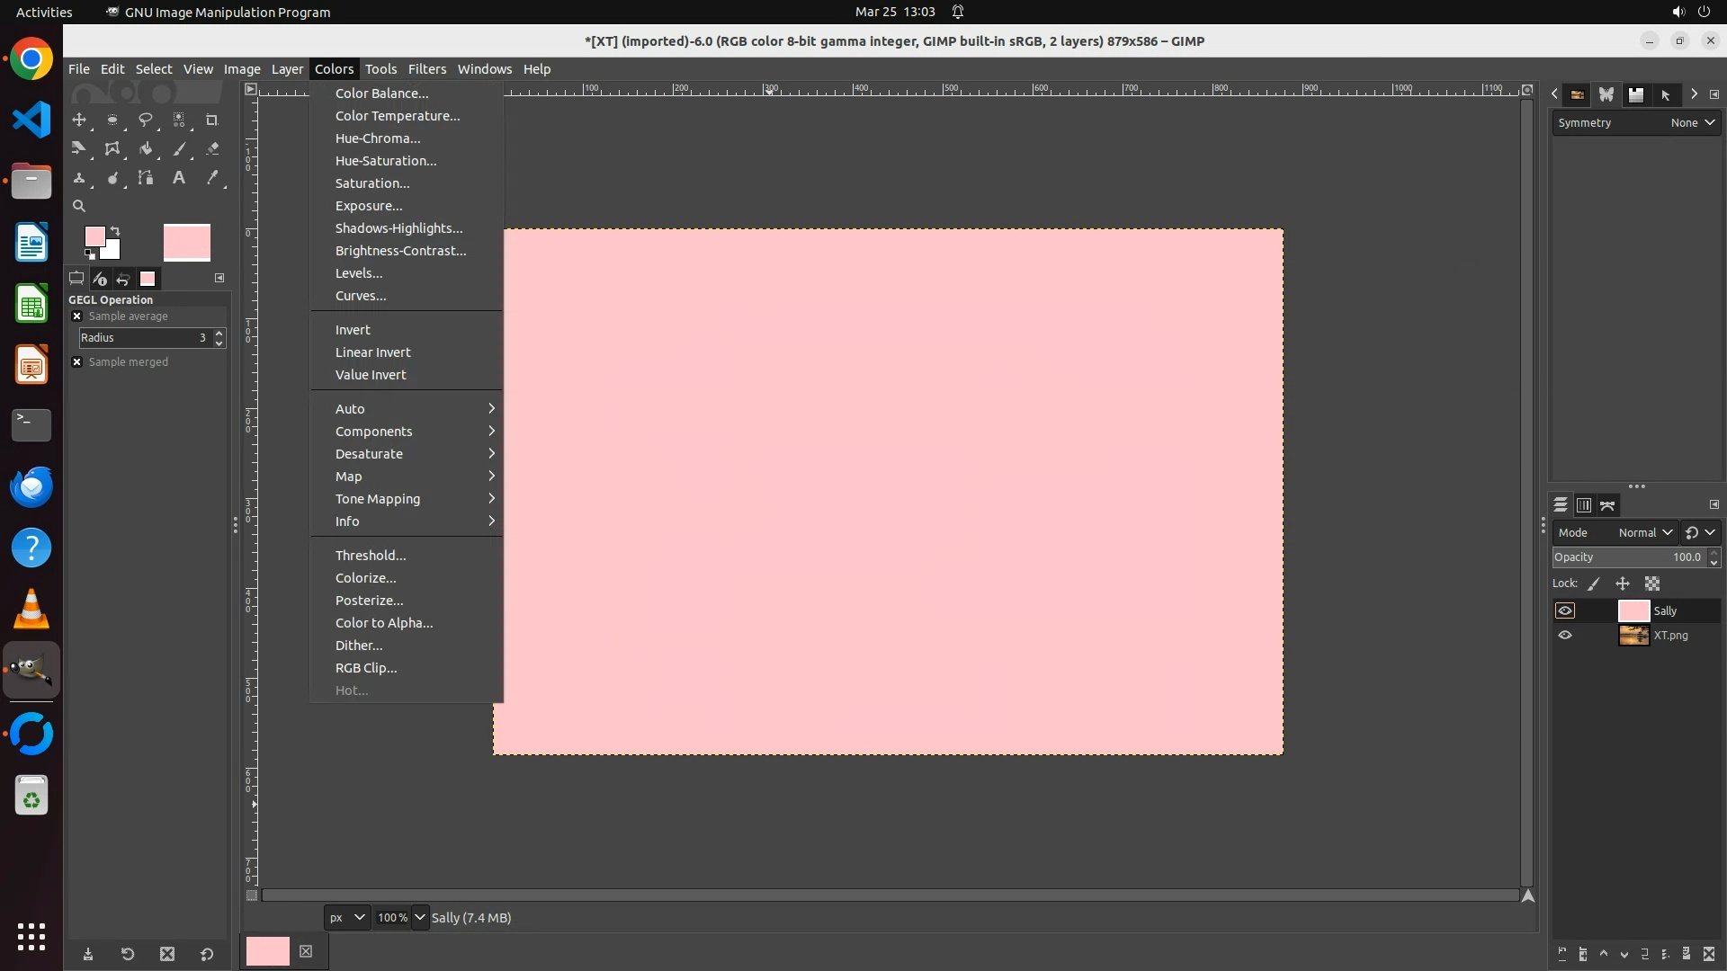Screen dimensions: 1727x971
Task: Open the Filters menu
Action: 426,69
